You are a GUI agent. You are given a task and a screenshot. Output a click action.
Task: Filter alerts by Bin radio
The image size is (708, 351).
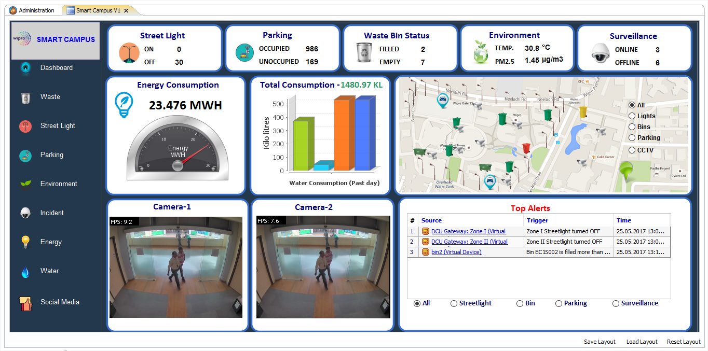pos(520,303)
